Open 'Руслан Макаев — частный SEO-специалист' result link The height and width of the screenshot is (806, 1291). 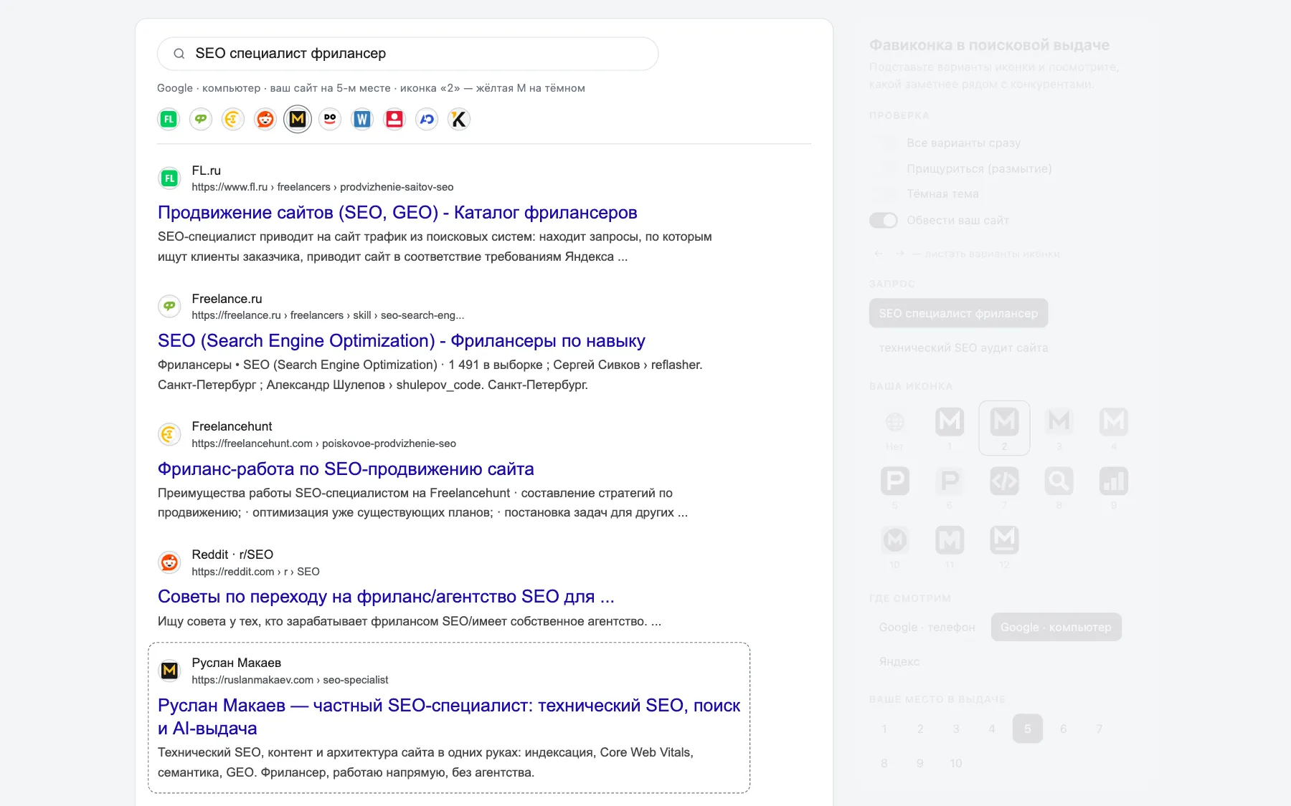(x=449, y=716)
